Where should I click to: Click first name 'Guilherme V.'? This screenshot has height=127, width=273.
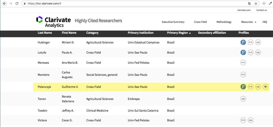[70, 87]
